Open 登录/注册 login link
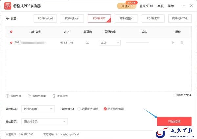This screenshot has height=139, width=197. (146, 6)
